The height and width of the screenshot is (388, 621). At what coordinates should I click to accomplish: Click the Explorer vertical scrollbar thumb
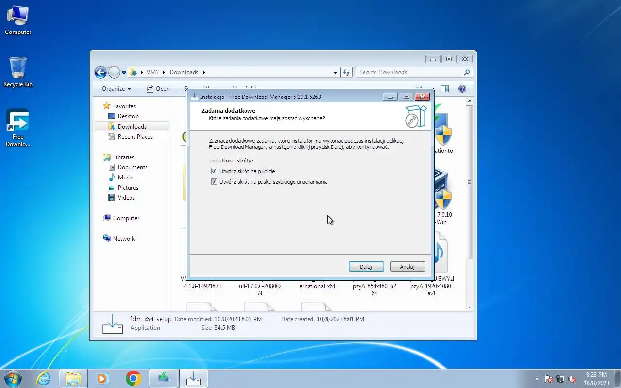(x=469, y=182)
